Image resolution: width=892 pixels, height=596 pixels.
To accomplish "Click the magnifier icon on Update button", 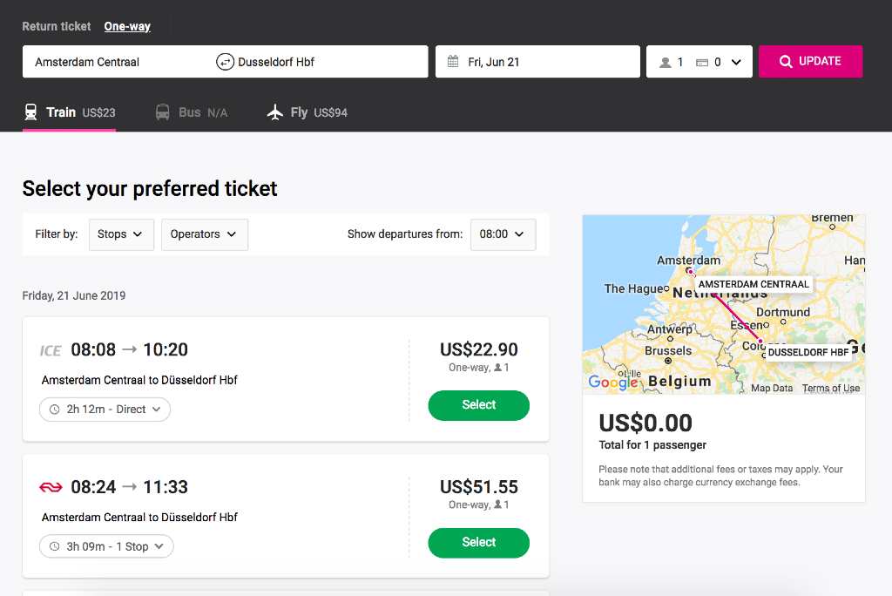I will coord(786,62).
